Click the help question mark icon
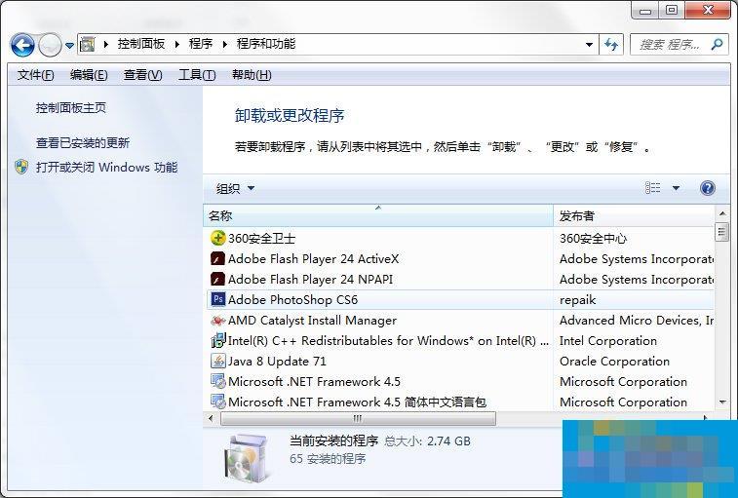This screenshot has width=738, height=498. click(708, 188)
